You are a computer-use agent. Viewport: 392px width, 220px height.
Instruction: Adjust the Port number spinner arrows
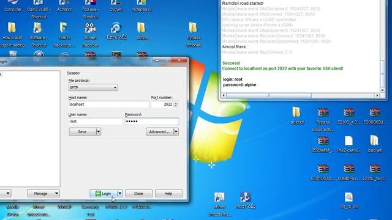176,105
